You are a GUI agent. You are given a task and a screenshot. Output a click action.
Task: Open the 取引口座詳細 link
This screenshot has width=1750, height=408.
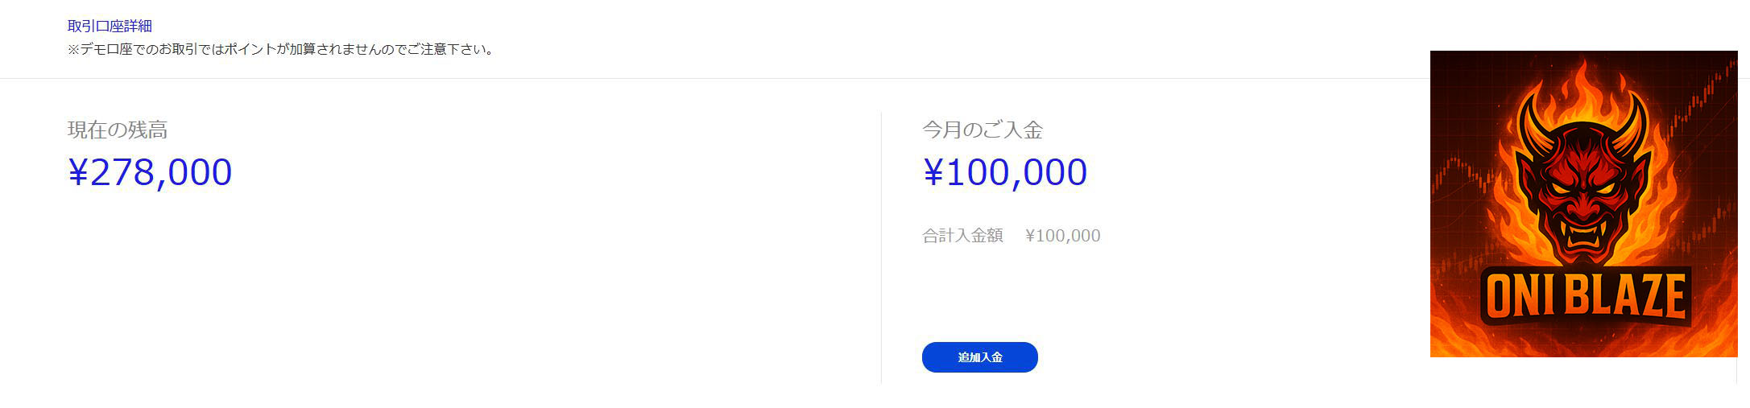click(110, 26)
